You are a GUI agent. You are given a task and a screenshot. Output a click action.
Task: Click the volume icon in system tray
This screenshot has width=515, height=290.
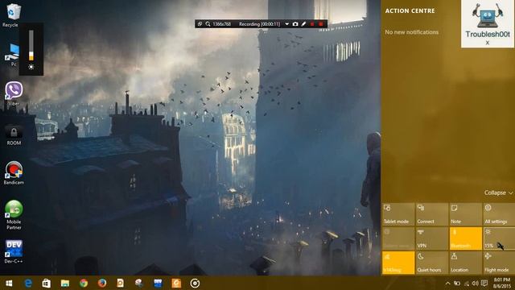pyautogui.click(x=475, y=283)
